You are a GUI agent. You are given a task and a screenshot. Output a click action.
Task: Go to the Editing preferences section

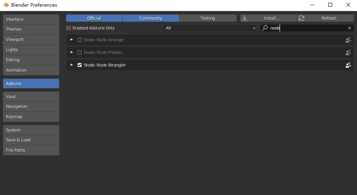(x=31, y=60)
